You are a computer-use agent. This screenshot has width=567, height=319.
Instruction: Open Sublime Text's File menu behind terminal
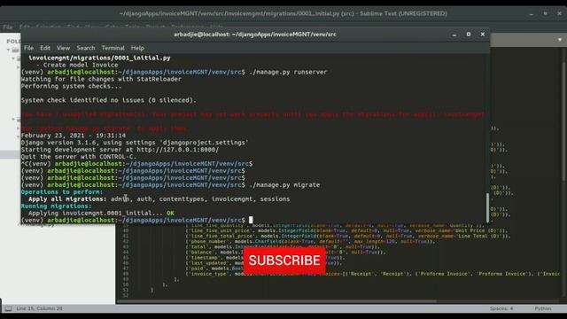(8, 27)
